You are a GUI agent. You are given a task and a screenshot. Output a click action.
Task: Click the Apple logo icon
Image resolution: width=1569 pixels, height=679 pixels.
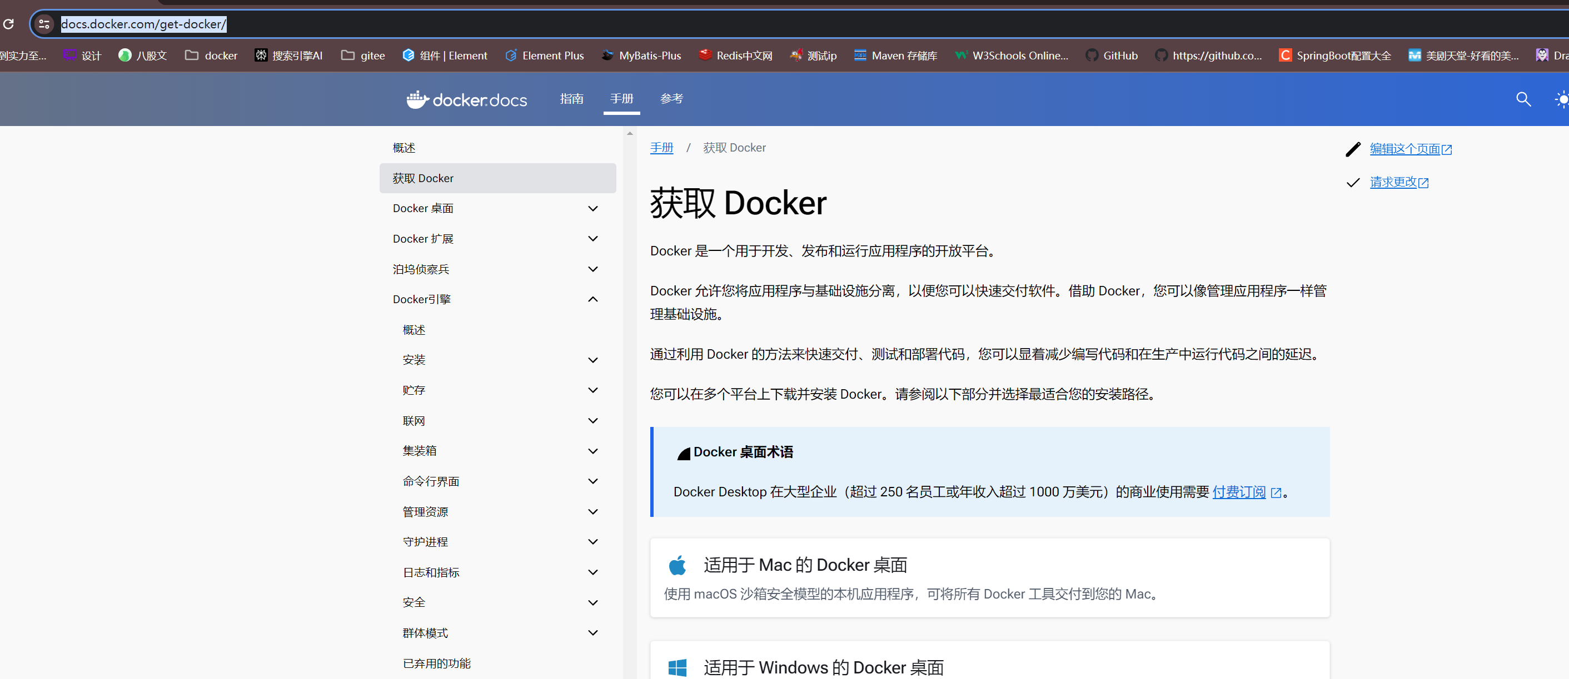[x=677, y=565]
